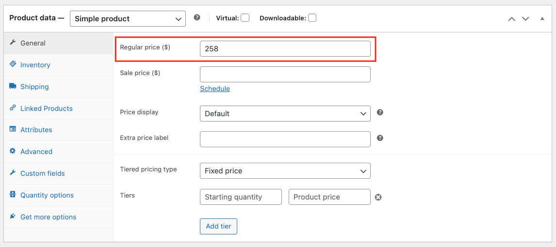Click the Custom fields wrench icon
556x247 pixels.
pyautogui.click(x=13, y=173)
